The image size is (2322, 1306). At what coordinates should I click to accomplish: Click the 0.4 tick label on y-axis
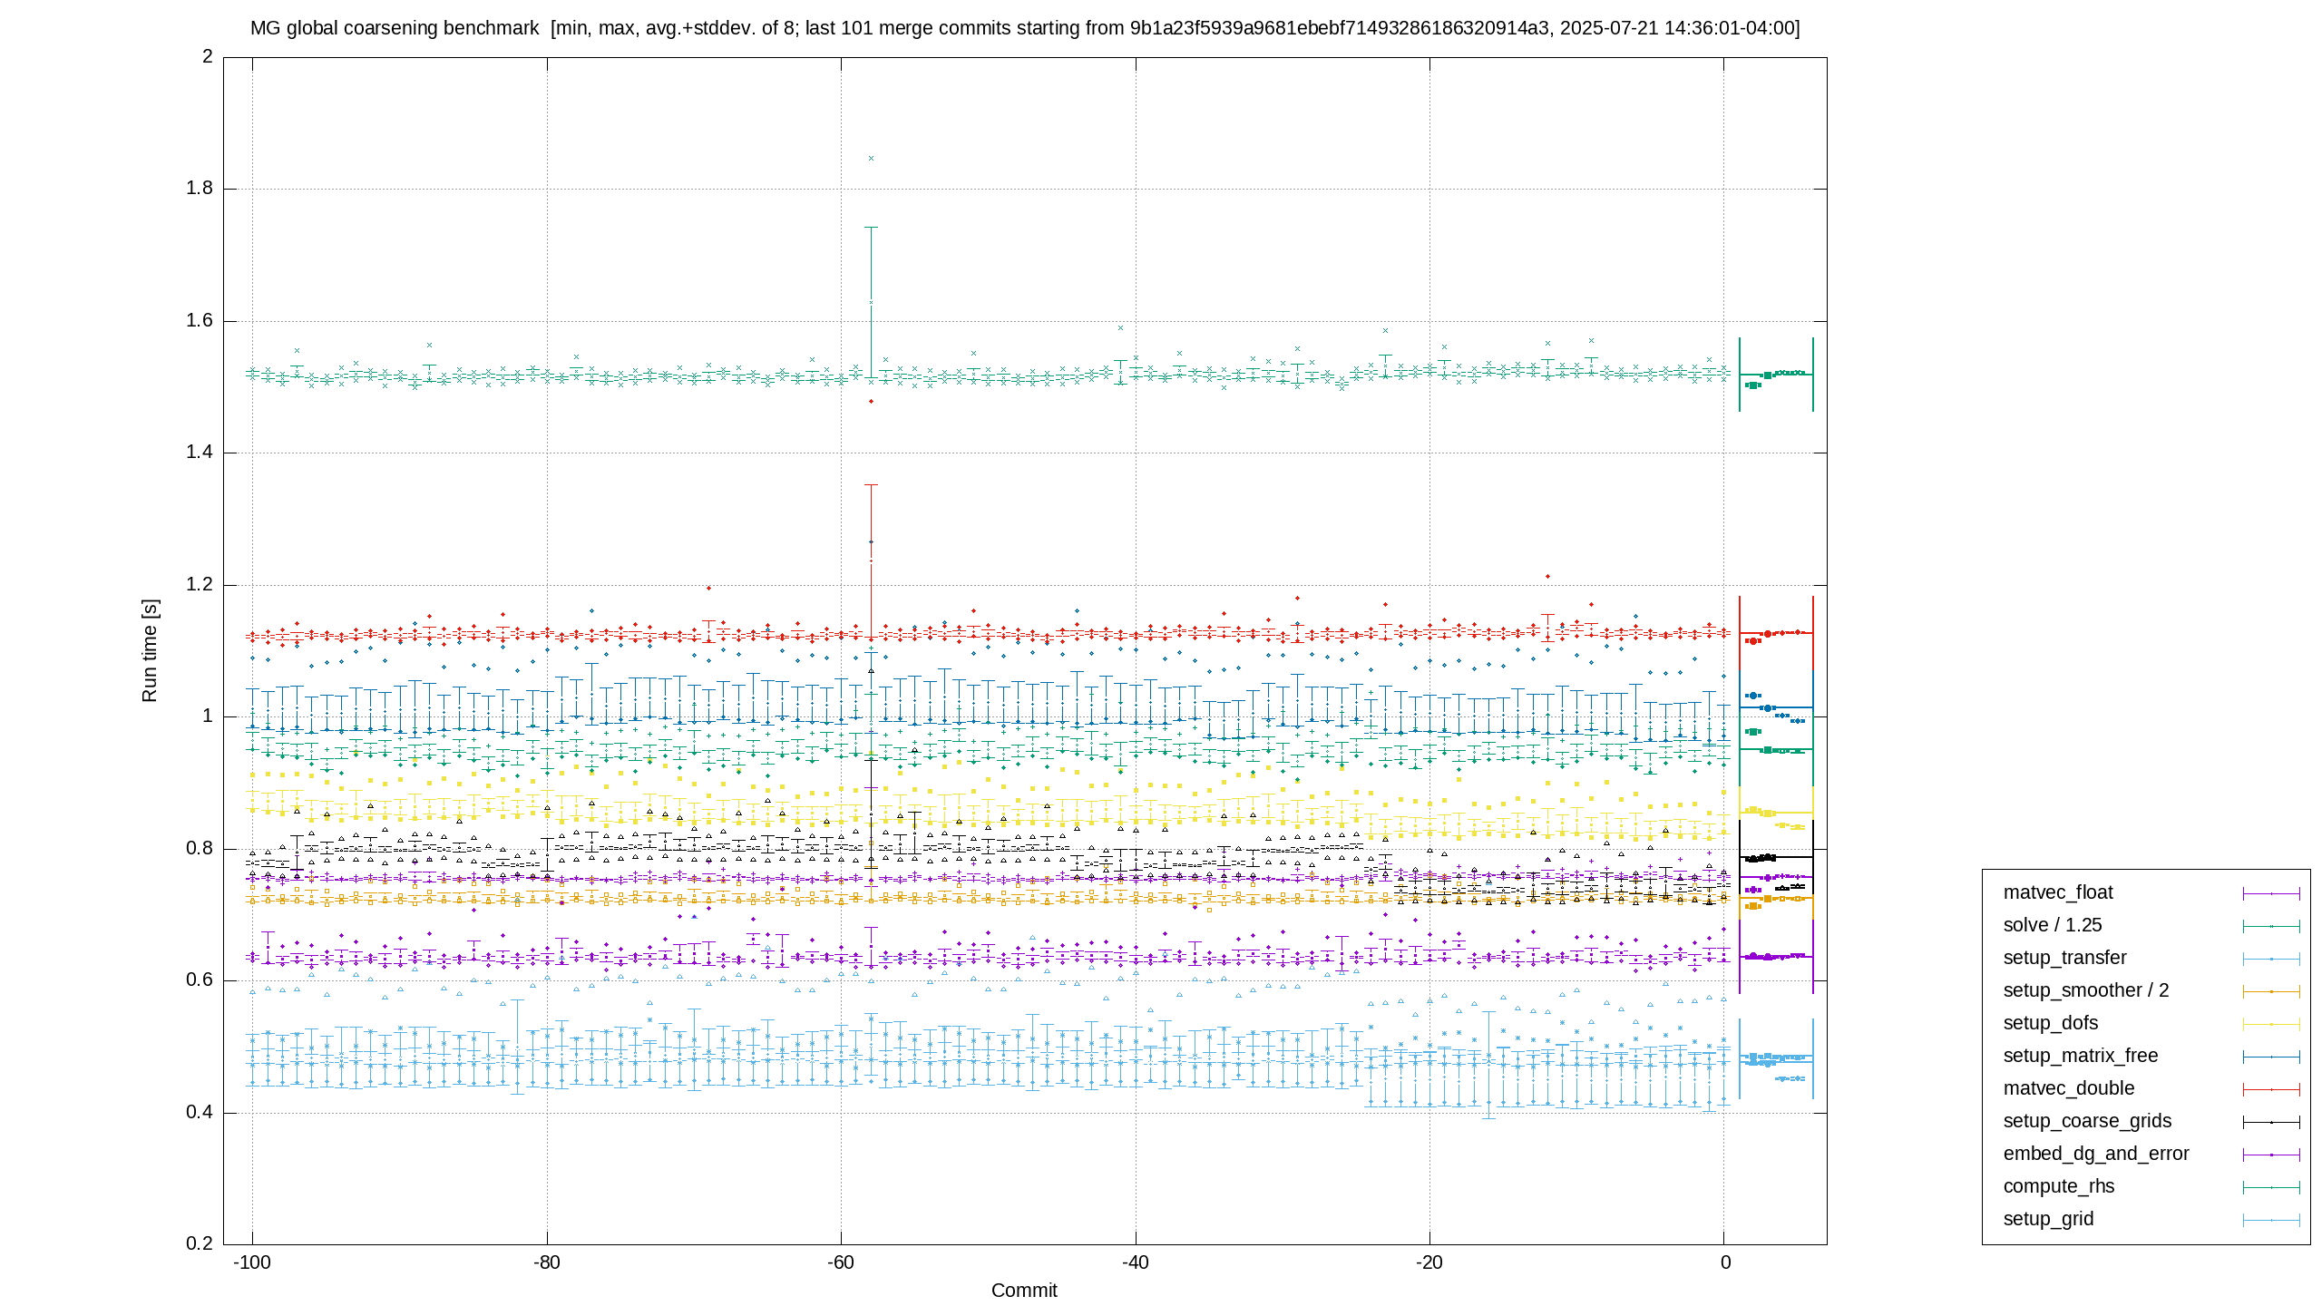point(200,1112)
